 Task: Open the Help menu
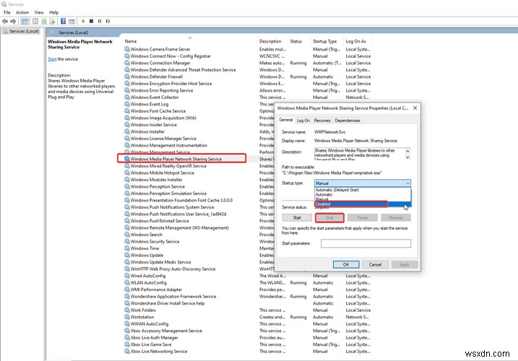point(54,12)
